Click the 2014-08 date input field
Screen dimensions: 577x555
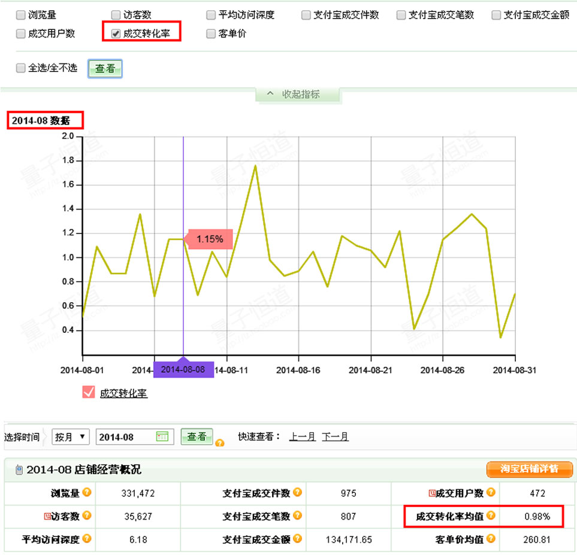pos(123,436)
